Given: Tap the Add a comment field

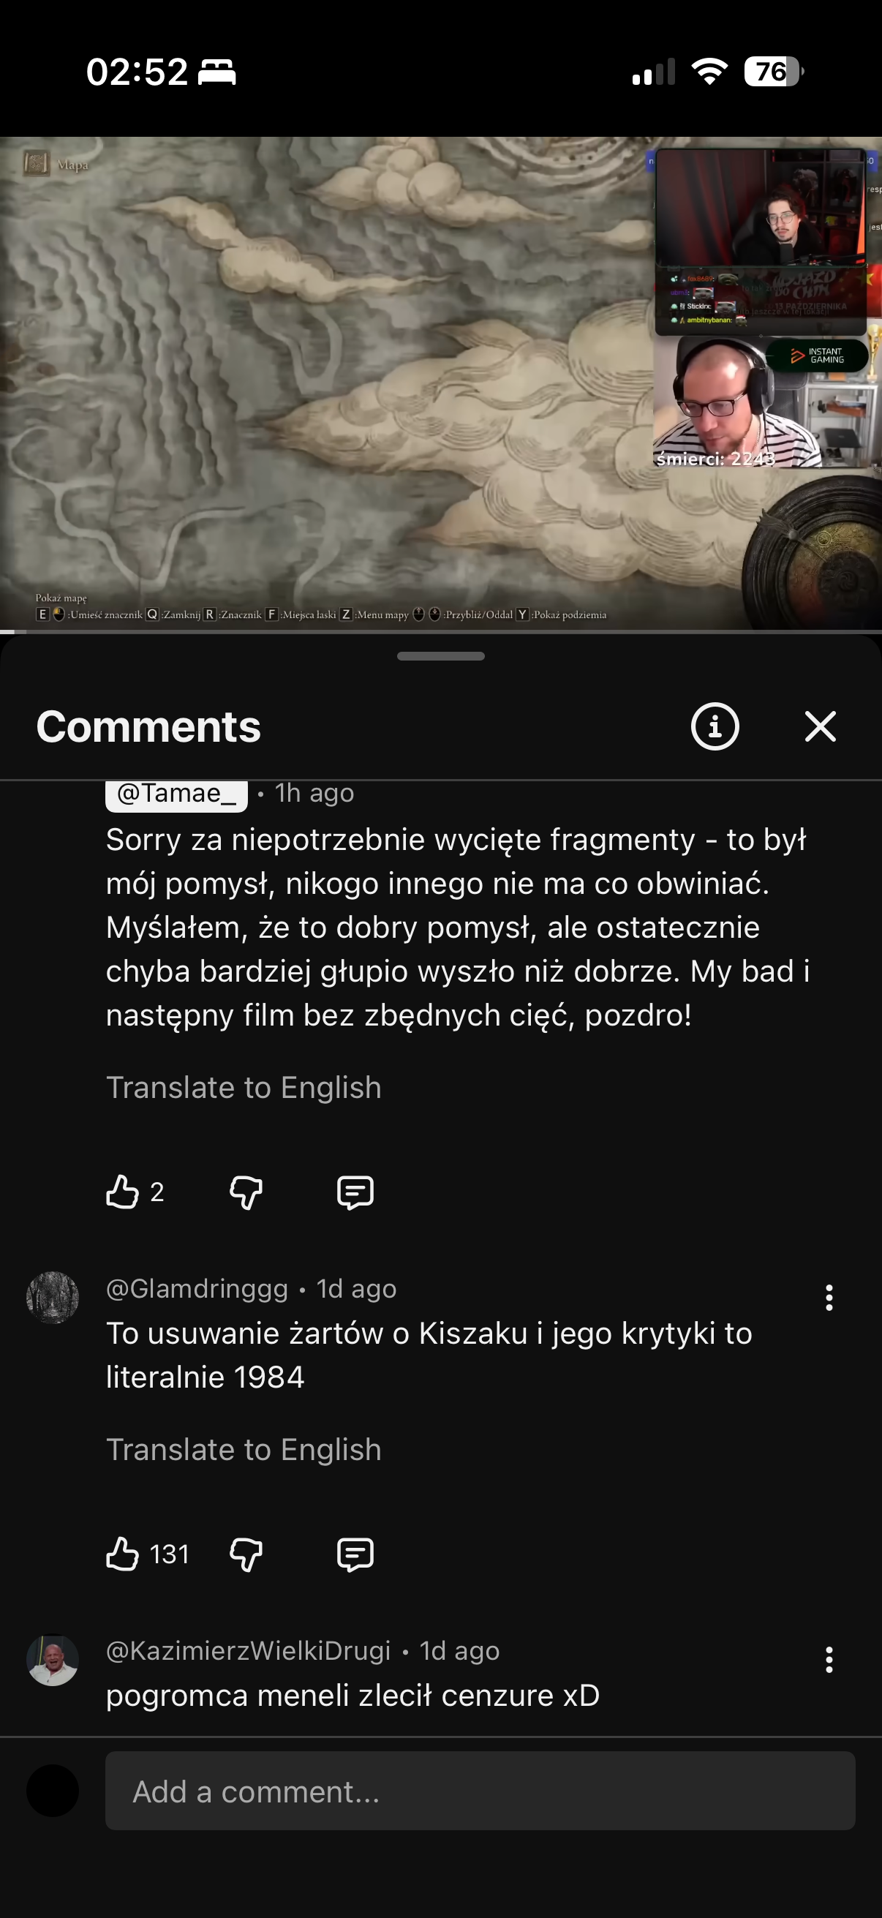Looking at the screenshot, I should pos(480,1790).
